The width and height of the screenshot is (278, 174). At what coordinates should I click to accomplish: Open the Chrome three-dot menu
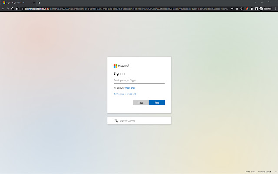pos(275,9)
